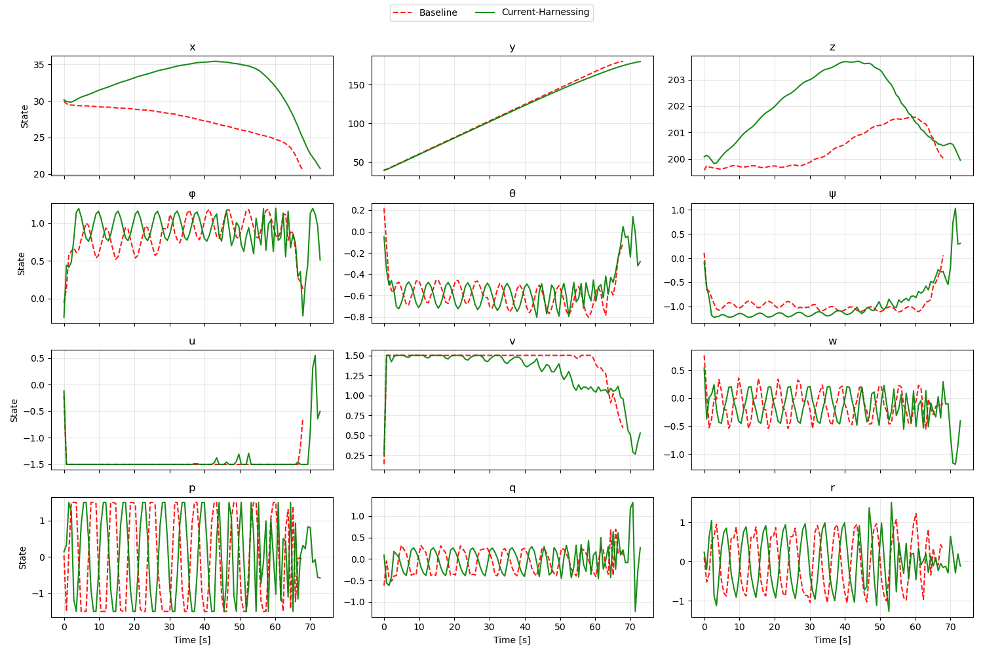Click the 150 tick label on y plot
Viewport: 983px width, 655px height.
coord(357,85)
